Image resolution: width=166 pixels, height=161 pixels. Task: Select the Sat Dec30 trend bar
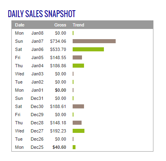(x=78, y=106)
